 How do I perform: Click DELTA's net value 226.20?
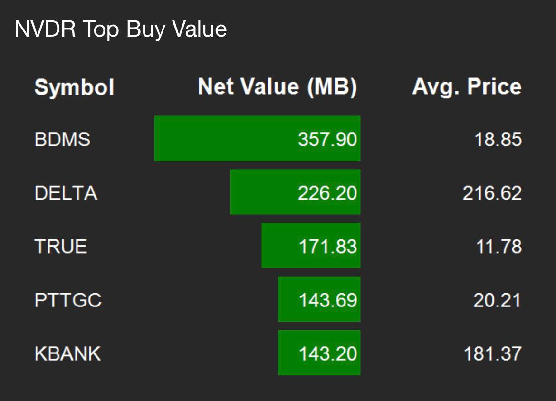click(x=327, y=193)
